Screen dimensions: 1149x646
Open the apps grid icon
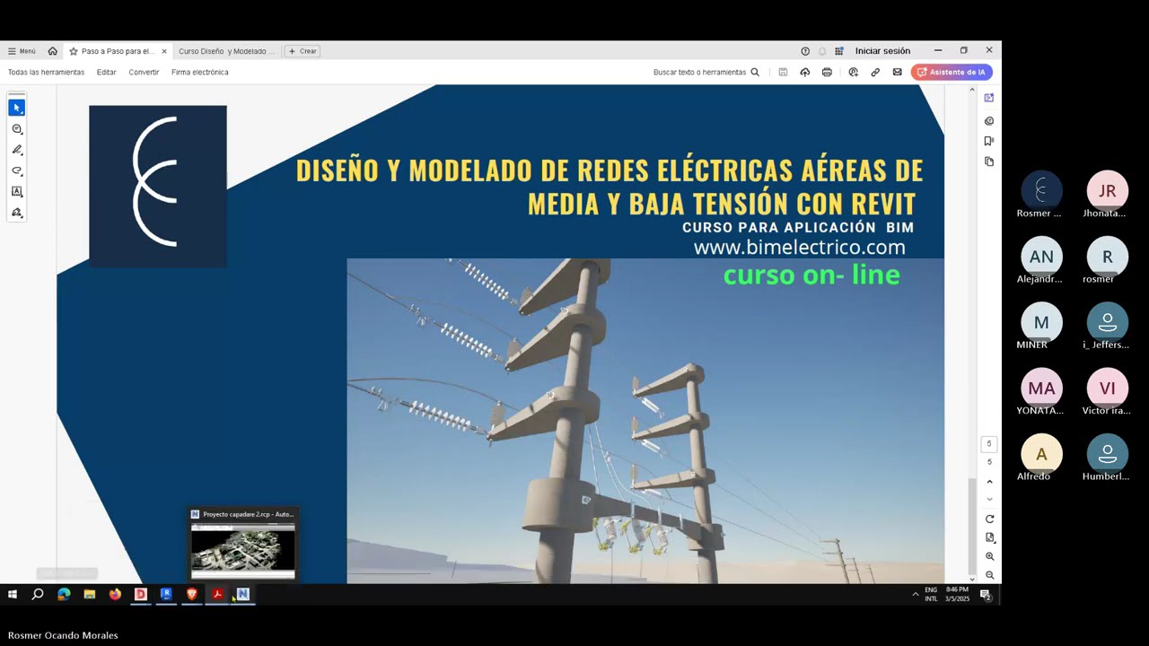click(839, 51)
